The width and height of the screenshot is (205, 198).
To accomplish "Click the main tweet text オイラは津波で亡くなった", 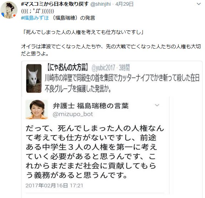I will coord(111,50).
